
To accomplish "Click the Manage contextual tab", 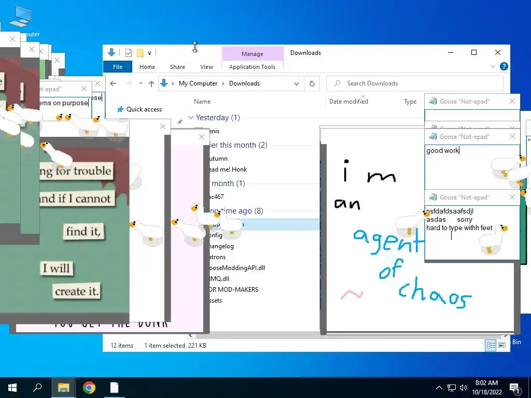I will coord(253,54).
